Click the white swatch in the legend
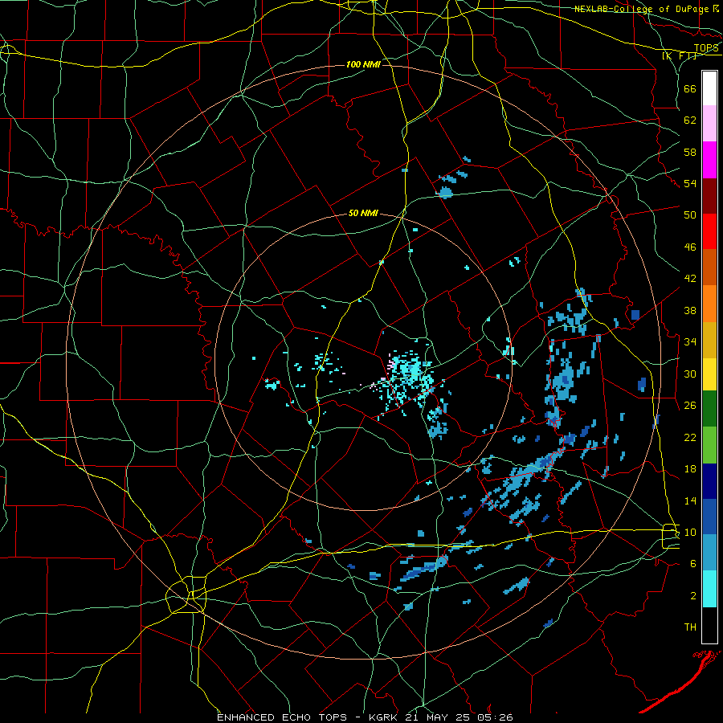Screen dimensions: 723x723 709,88
